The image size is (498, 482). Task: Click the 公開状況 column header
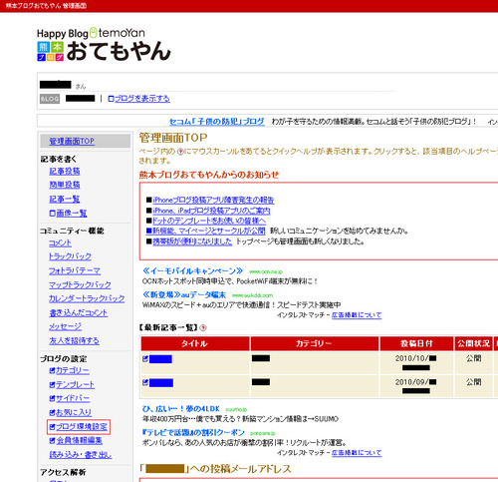click(x=474, y=343)
